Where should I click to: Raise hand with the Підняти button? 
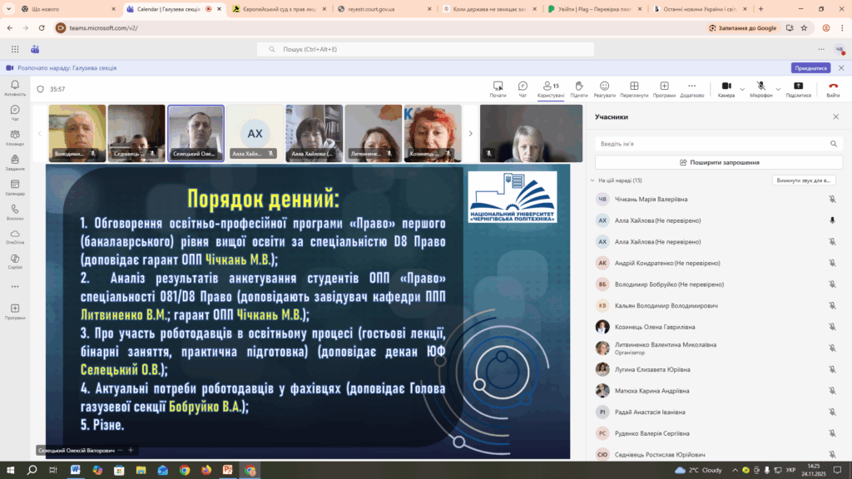point(579,86)
